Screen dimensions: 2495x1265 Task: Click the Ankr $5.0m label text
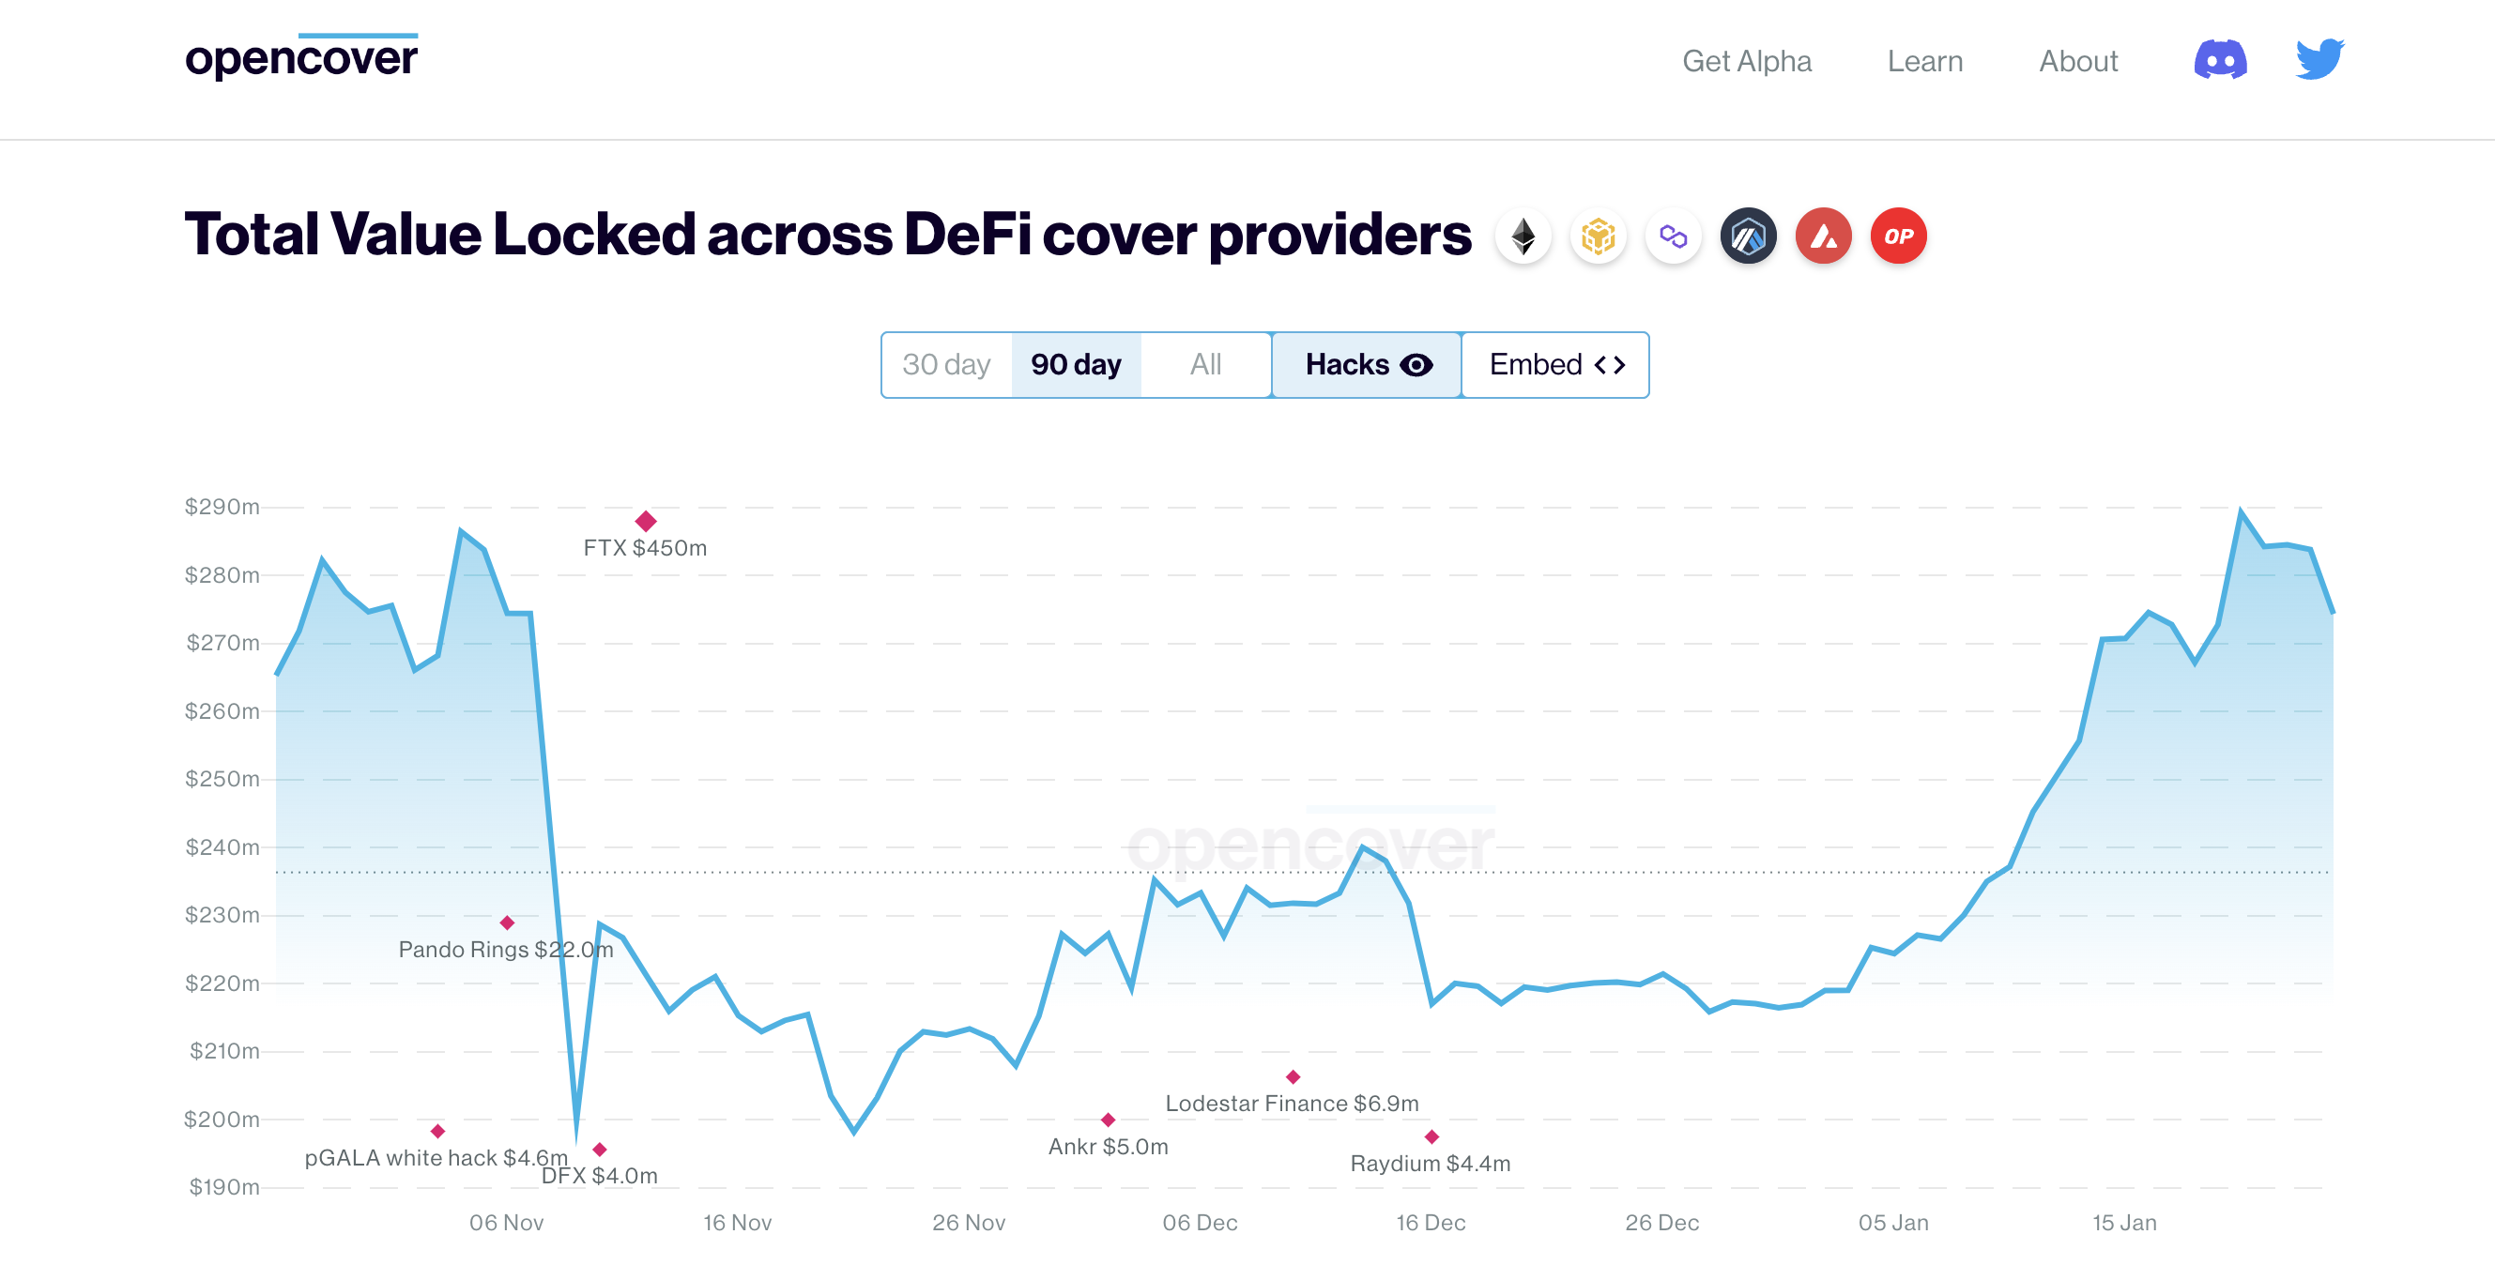click(x=1108, y=1147)
